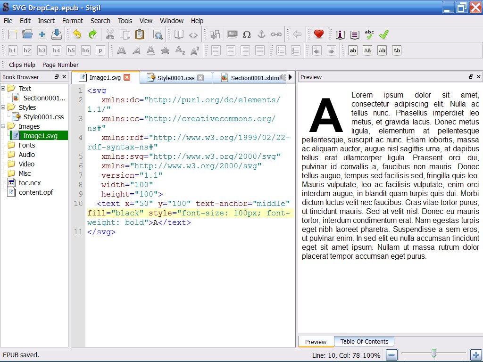483x362 pixels.
Task: Collapse the Text folder in Book Browser
Action: tap(3, 89)
